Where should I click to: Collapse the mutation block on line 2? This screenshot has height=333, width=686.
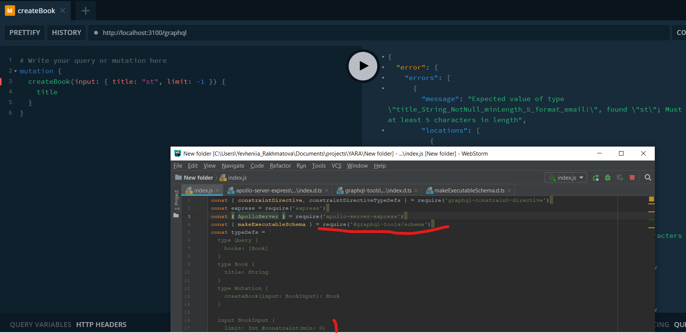point(15,71)
